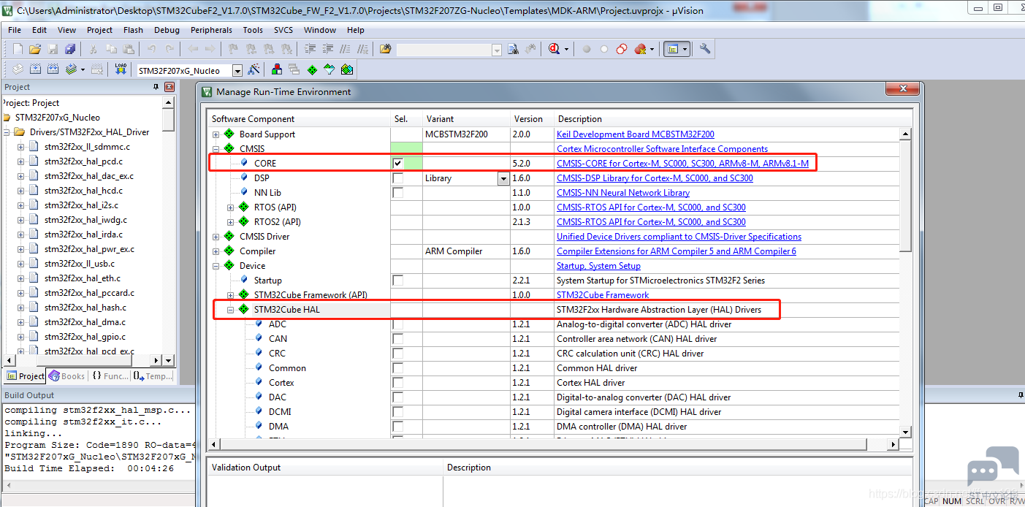Click the Batch Build icon
Screen dimensions: 1025x507
[x=72, y=69]
